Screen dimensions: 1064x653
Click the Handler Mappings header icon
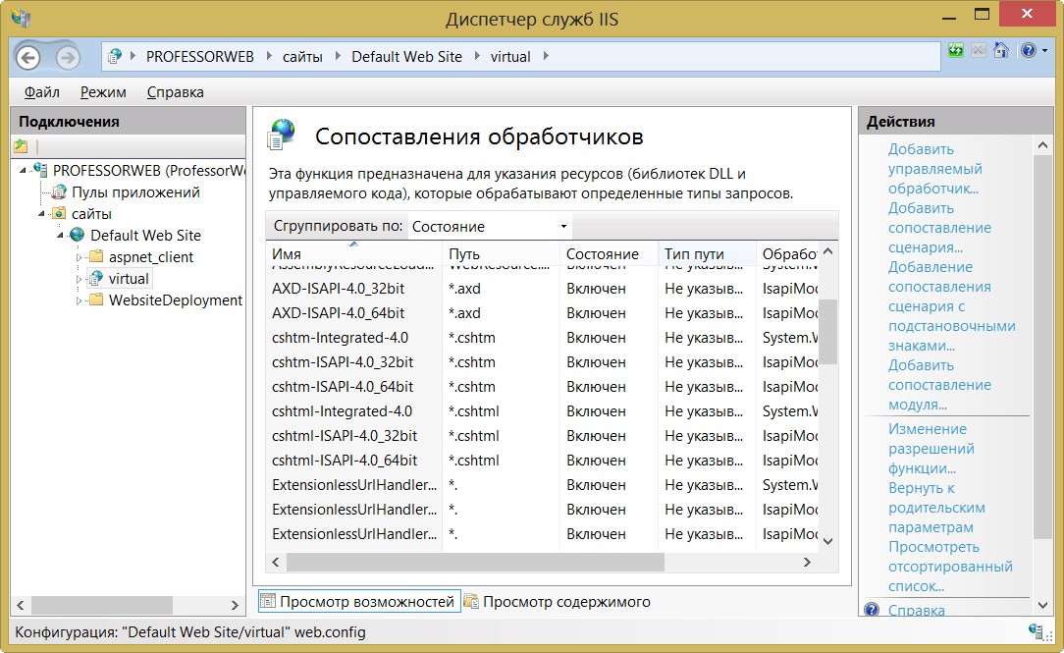[281, 134]
